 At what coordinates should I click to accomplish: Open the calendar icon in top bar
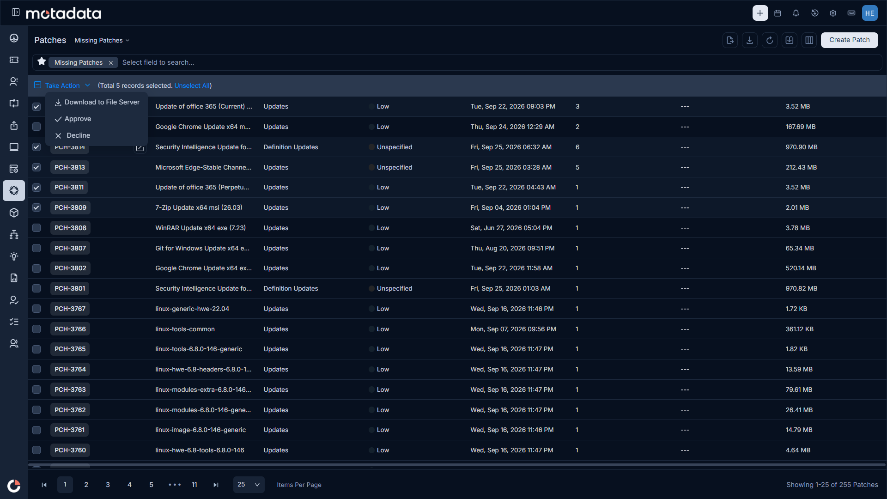778,13
